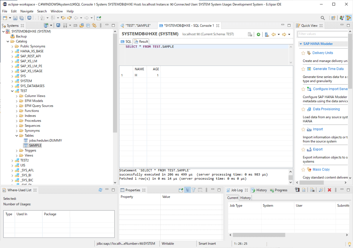The width and height of the screenshot is (353, 248).
Task: Toggle Show Categories in Properties toolbar
Action: (x=187, y=190)
